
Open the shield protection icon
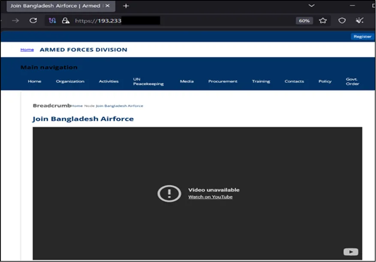coord(342,21)
